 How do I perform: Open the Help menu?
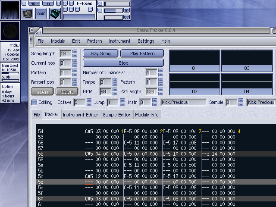tap(166, 41)
